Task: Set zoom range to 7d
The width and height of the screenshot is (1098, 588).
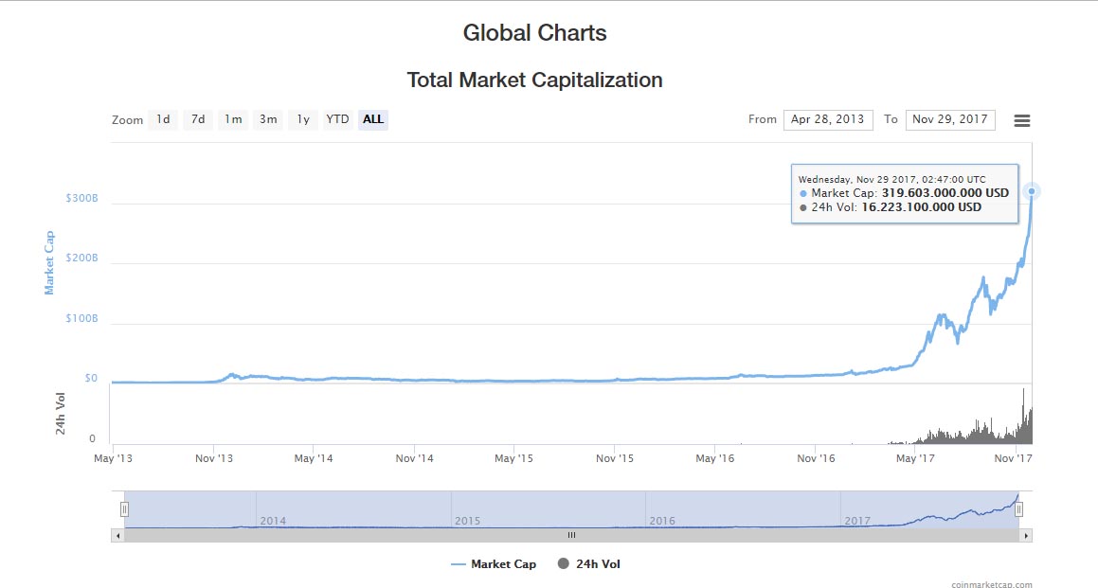Action: (197, 119)
